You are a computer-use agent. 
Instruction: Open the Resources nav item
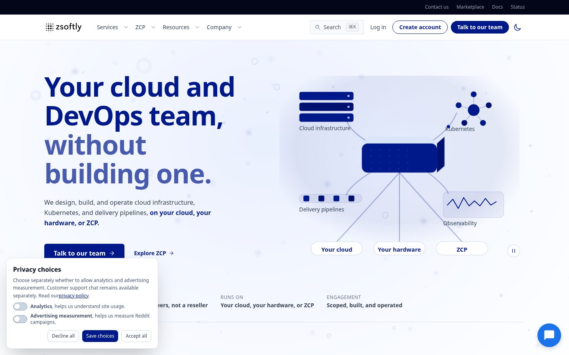[176, 27]
